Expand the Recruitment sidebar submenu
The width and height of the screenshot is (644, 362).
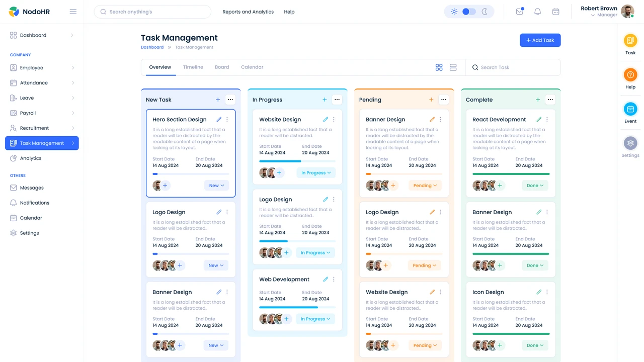point(72,128)
